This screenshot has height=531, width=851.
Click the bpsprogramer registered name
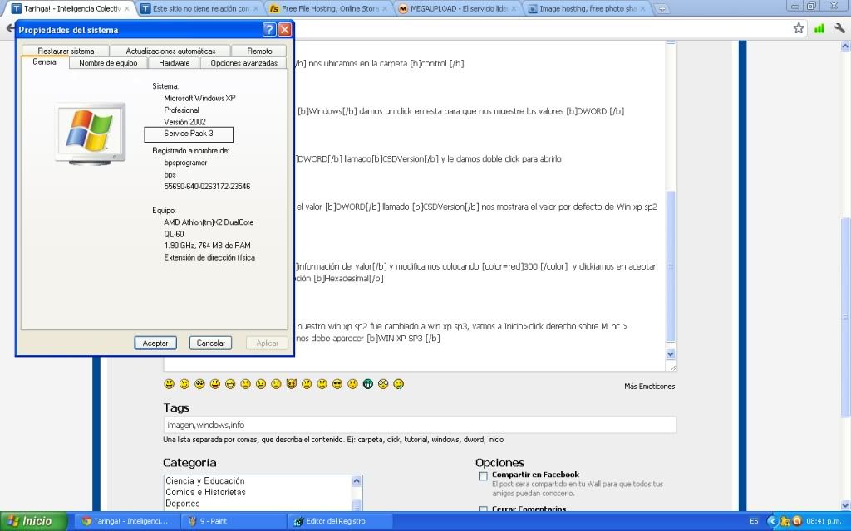(185, 163)
